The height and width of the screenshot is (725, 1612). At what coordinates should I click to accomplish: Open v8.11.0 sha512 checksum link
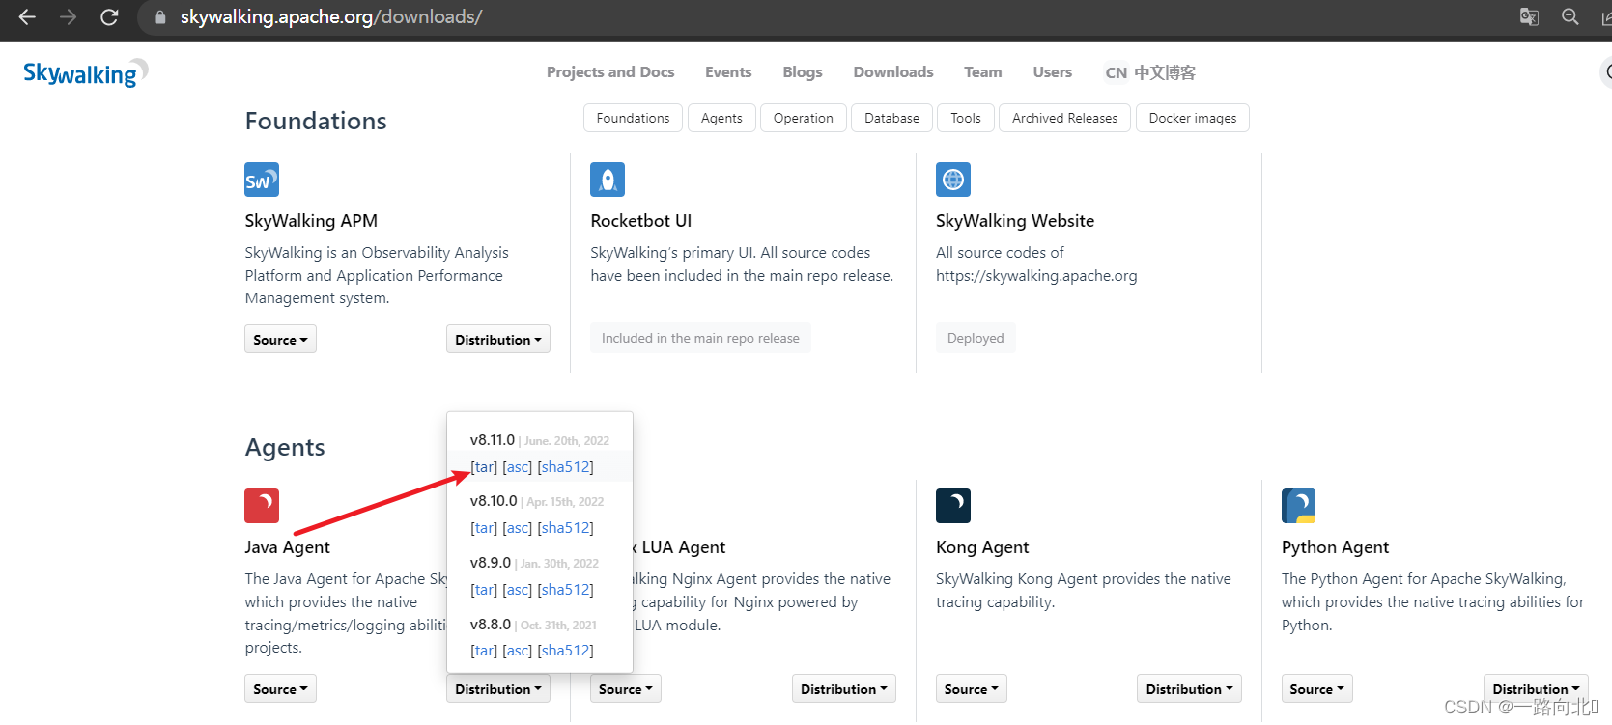[566, 466]
